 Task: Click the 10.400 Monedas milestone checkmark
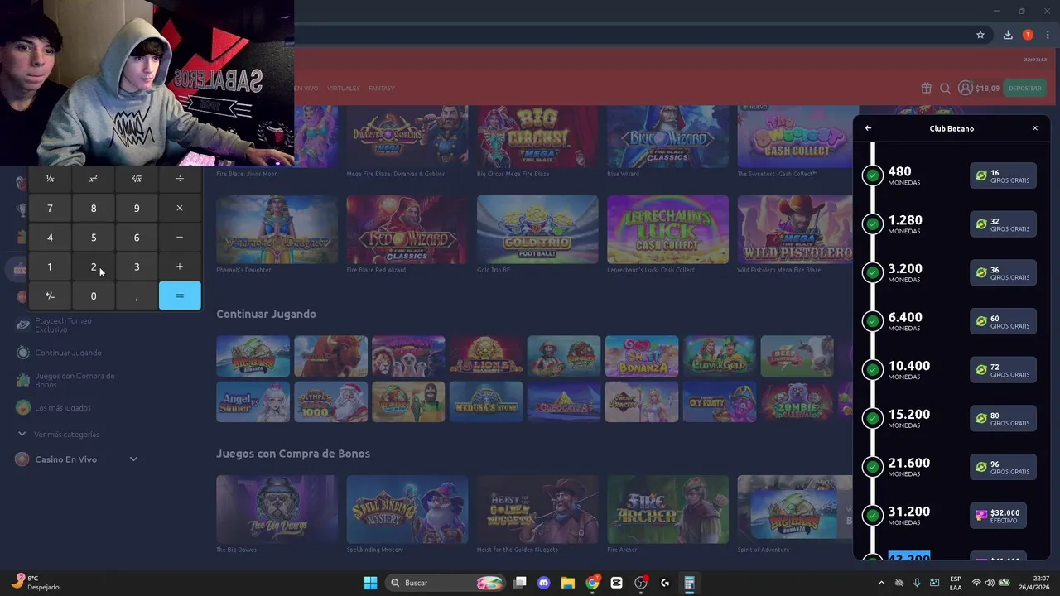(872, 369)
